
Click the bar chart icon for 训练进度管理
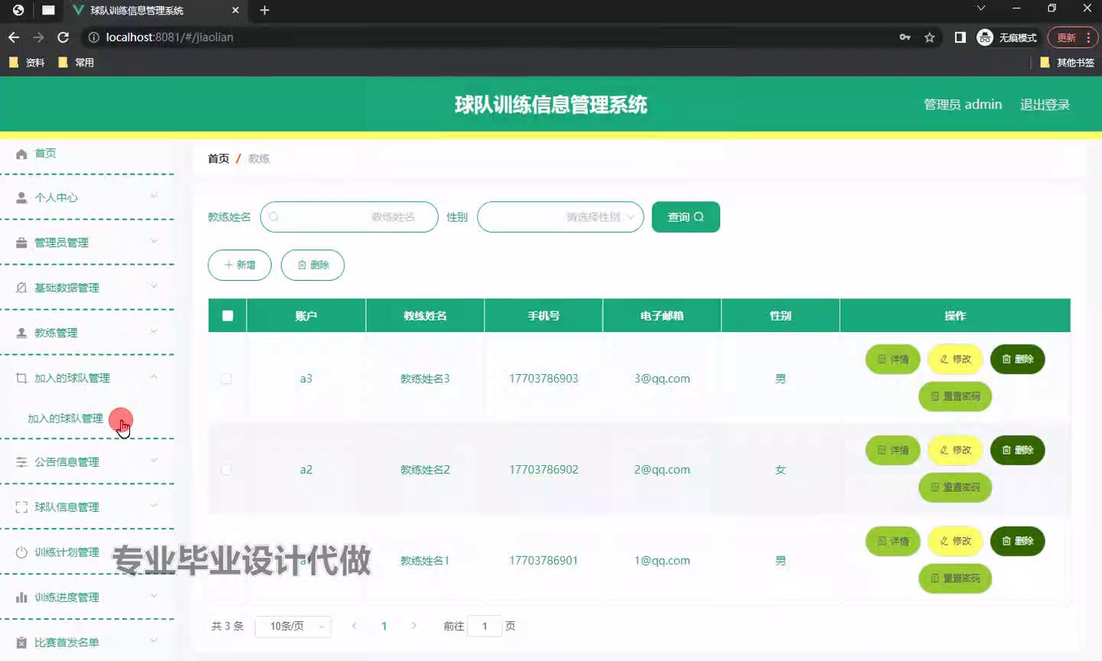(x=21, y=598)
